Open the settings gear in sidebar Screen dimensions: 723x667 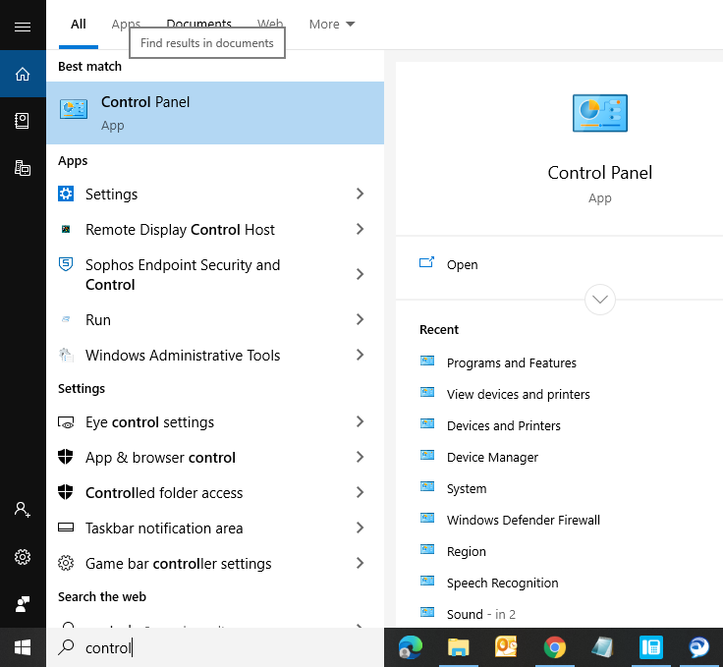coord(23,557)
